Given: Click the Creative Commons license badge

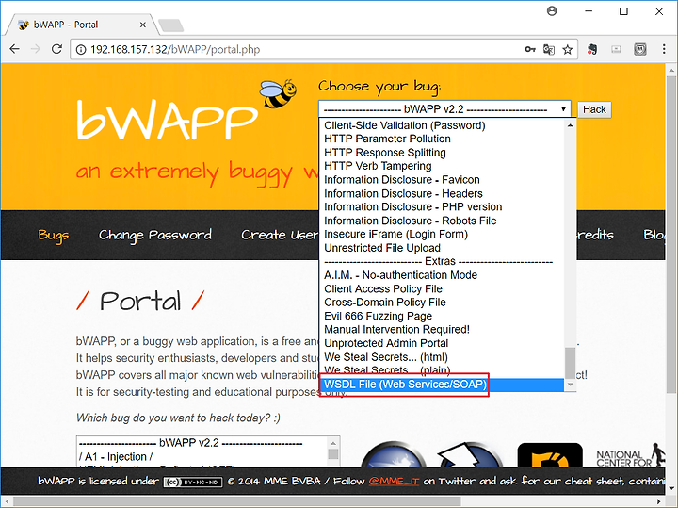Looking at the screenshot, I should pos(193,482).
